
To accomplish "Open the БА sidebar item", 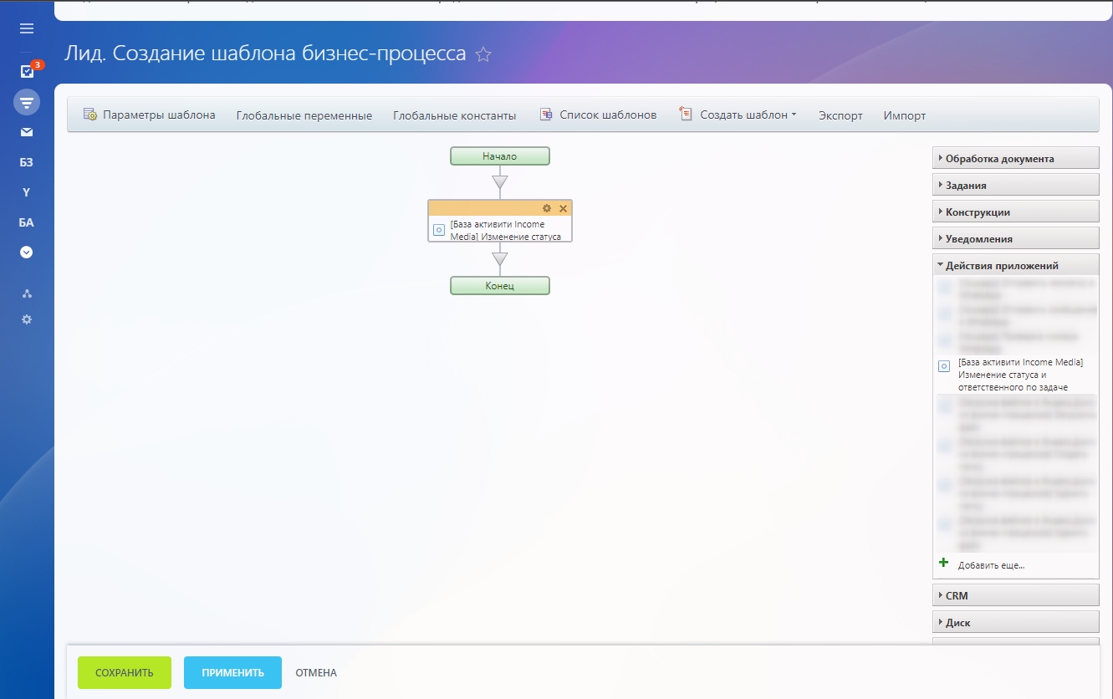I will pyautogui.click(x=27, y=222).
